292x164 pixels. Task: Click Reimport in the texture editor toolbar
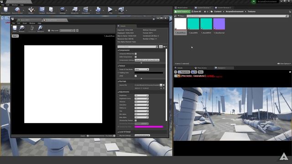tap(41, 29)
